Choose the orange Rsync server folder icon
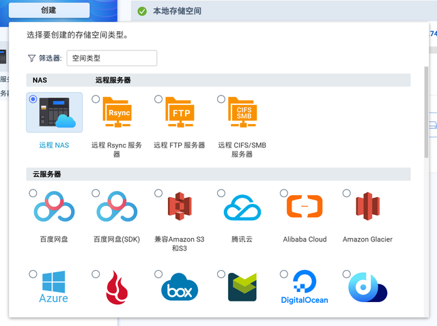 (x=117, y=112)
